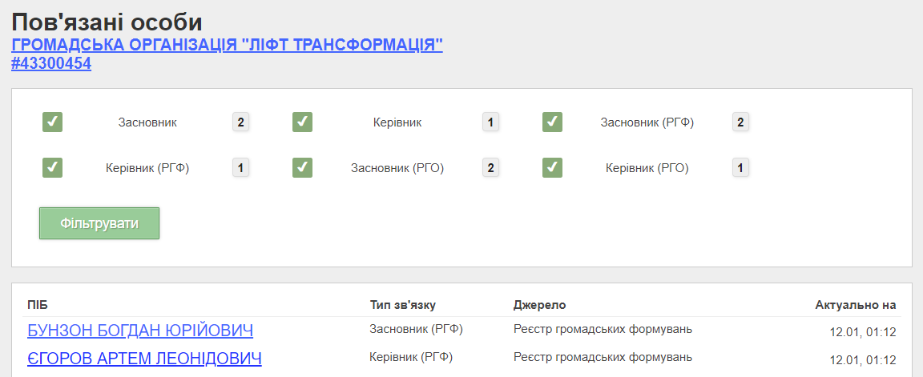Click the ПІБ column header
The height and width of the screenshot is (377, 923).
(38, 305)
